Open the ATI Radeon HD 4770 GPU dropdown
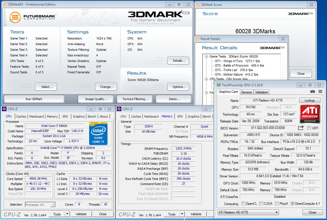327x220 pixels. coord(248,212)
